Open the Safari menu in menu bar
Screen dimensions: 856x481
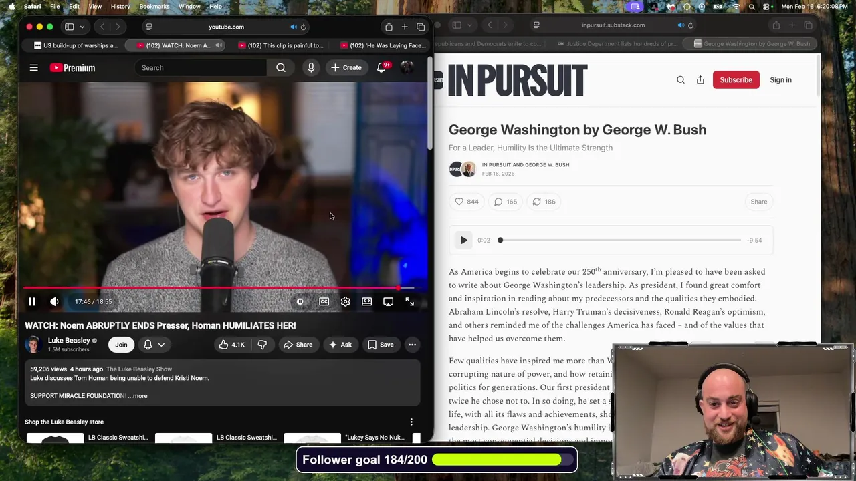[32, 7]
